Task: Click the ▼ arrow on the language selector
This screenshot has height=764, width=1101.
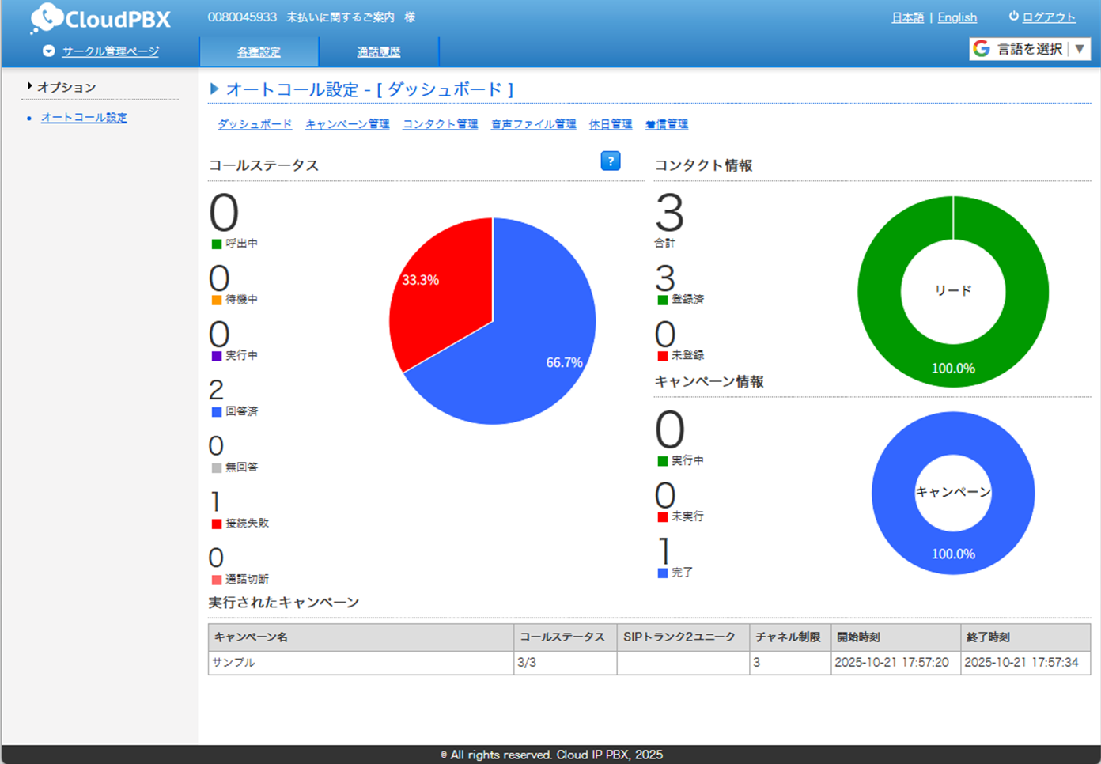Action: (1082, 48)
